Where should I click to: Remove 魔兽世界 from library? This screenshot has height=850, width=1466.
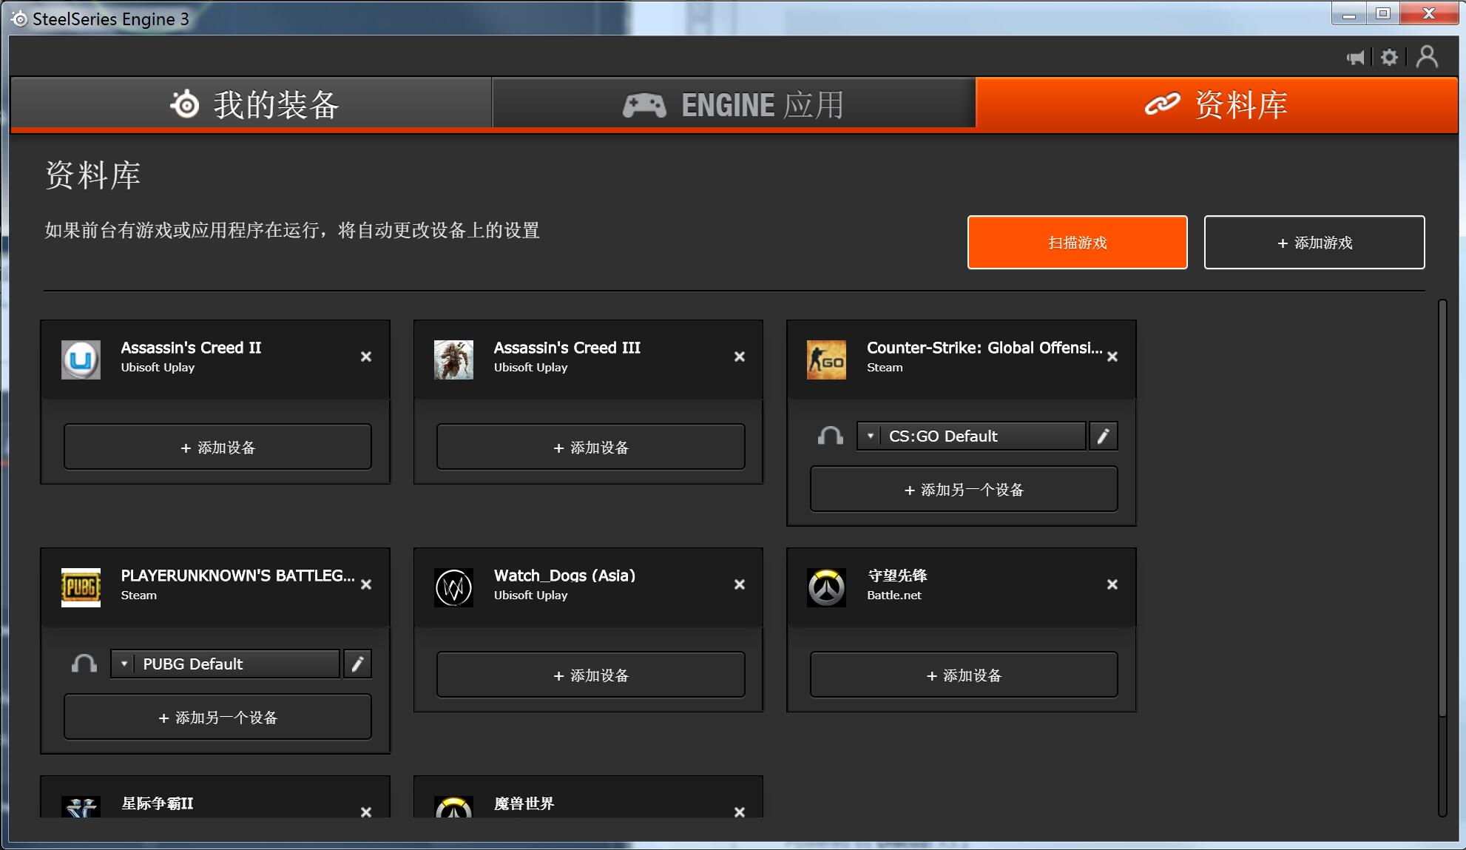coord(740,812)
